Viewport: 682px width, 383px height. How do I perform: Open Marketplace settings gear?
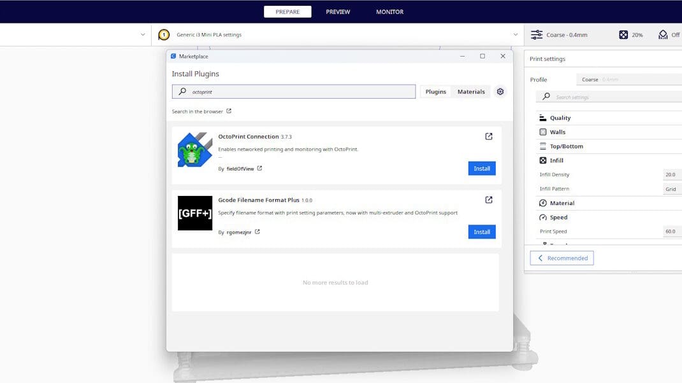point(500,92)
